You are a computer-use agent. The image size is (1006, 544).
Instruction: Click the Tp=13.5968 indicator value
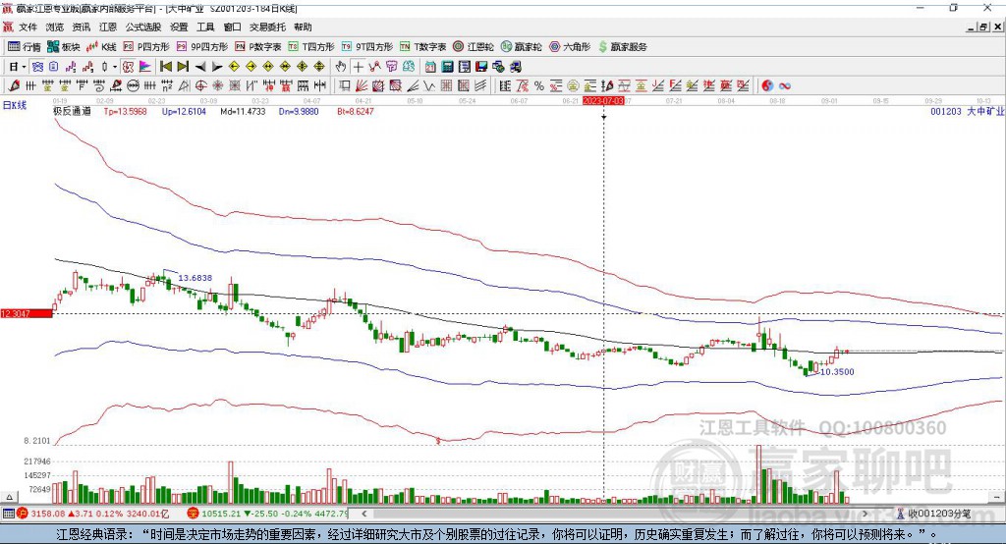coord(125,111)
